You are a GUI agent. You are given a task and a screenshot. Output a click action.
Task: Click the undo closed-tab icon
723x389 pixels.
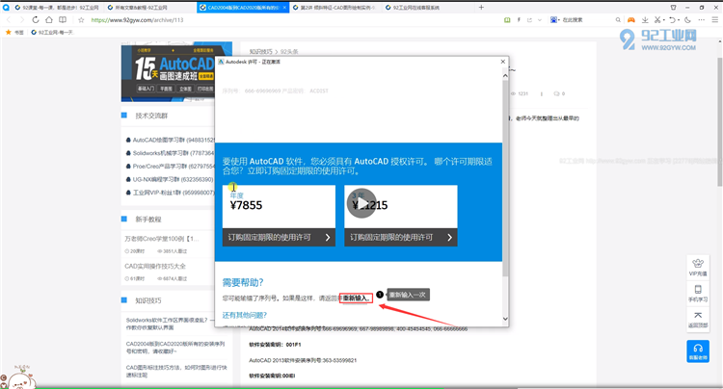(672, 20)
